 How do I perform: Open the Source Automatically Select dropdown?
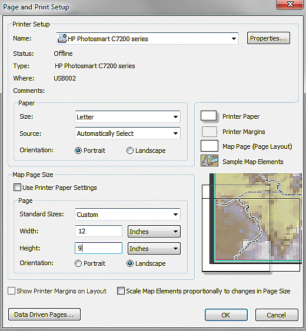pos(128,133)
